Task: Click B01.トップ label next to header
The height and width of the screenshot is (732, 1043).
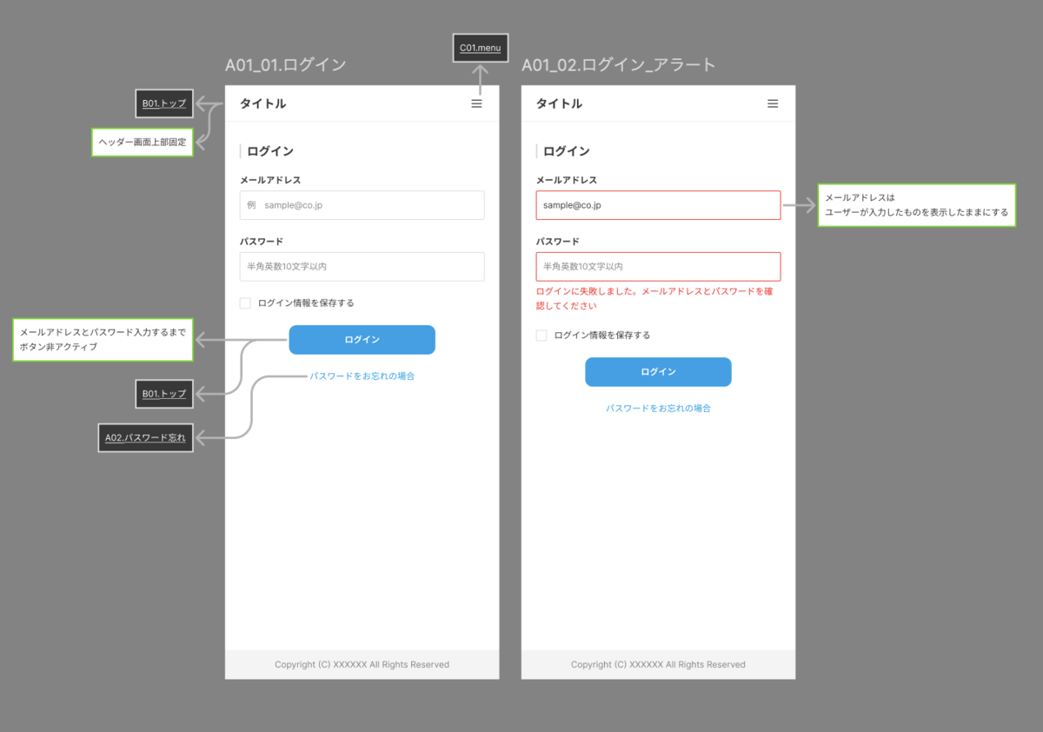Action: click(x=164, y=103)
